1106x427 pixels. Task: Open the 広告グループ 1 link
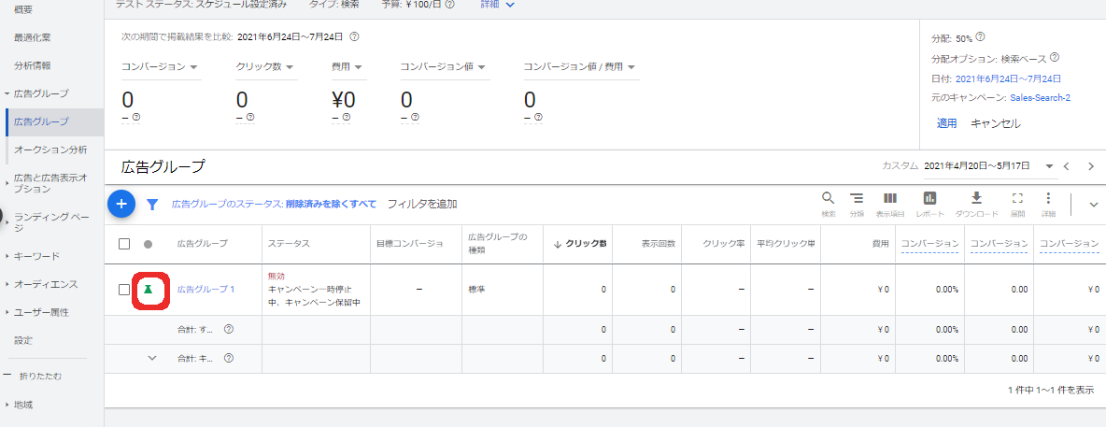point(206,290)
